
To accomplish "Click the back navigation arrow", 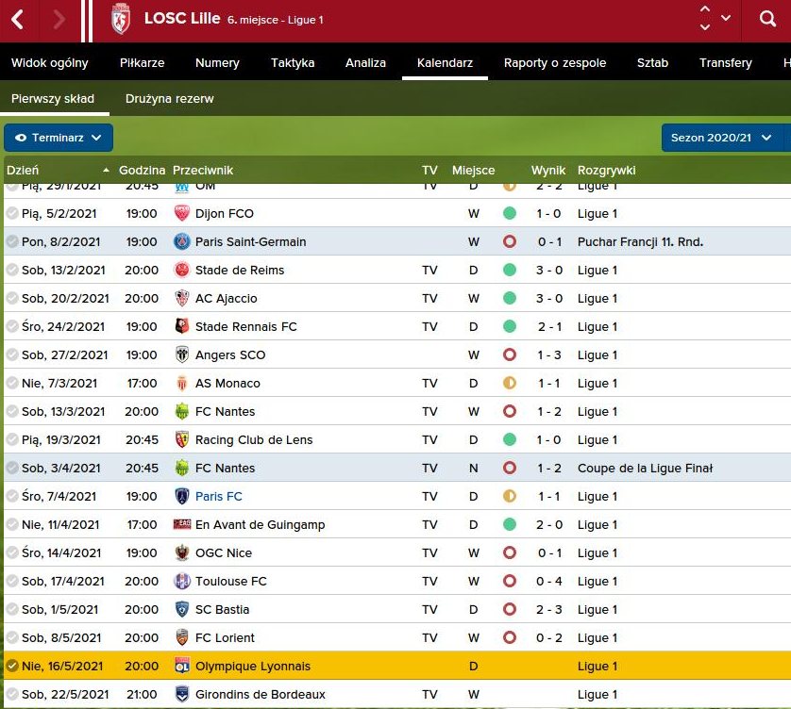I will (x=19, y=20).
